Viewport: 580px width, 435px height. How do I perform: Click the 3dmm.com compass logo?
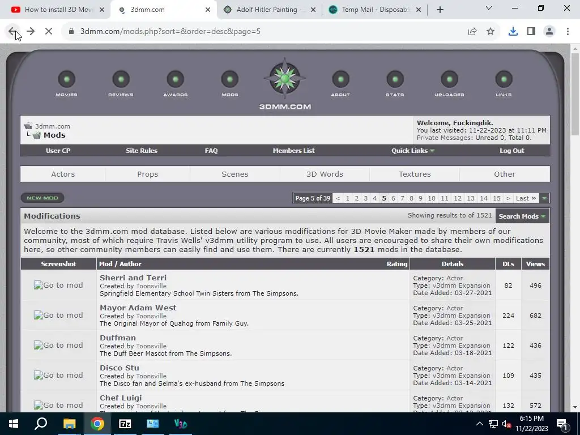(285, 78)
